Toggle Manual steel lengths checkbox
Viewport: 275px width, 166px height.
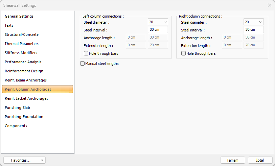click(x=83, y=64)
